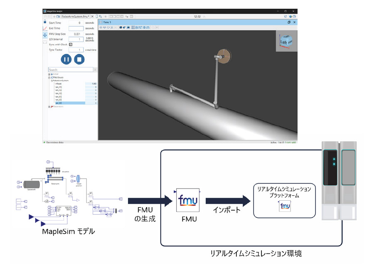Click the play icon in playback toolbar

coord(114,17)
